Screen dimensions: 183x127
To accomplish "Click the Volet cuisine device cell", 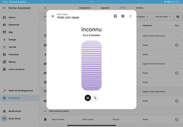I will click(88, 119).
